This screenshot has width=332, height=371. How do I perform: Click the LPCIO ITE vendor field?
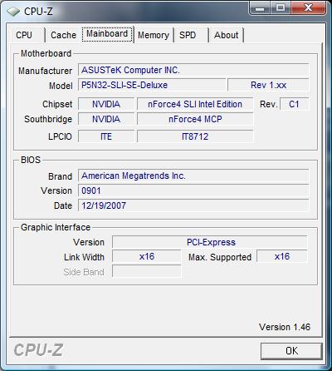(106, 136)
